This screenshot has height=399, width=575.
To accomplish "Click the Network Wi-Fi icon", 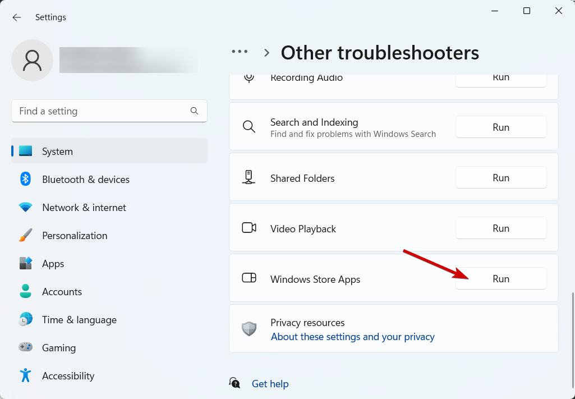I will coord(25,208).
